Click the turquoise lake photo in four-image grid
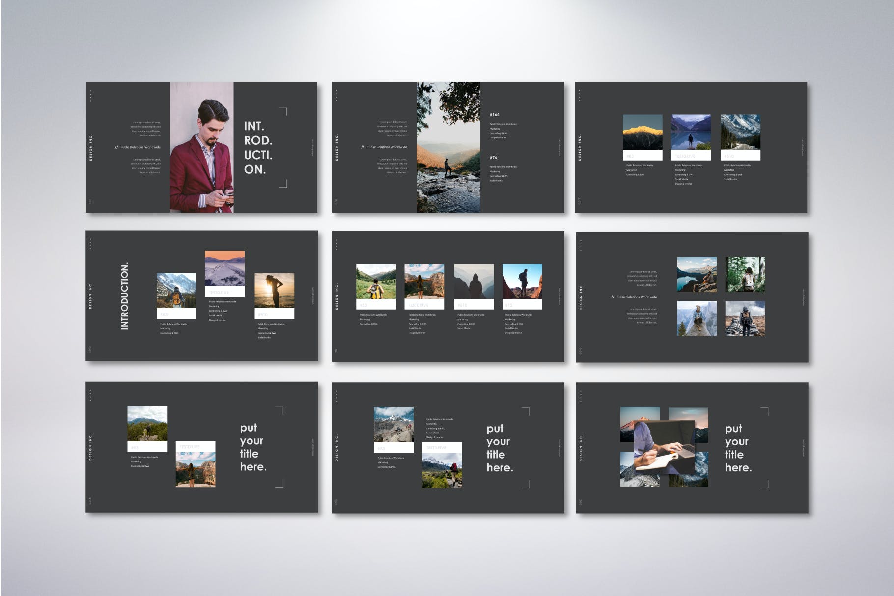Screen dimensions: 894x596 coord(697,274)
